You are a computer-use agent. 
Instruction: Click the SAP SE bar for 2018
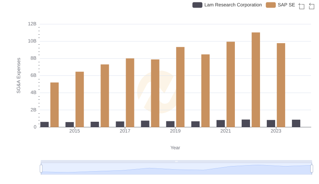coord(155,93)
